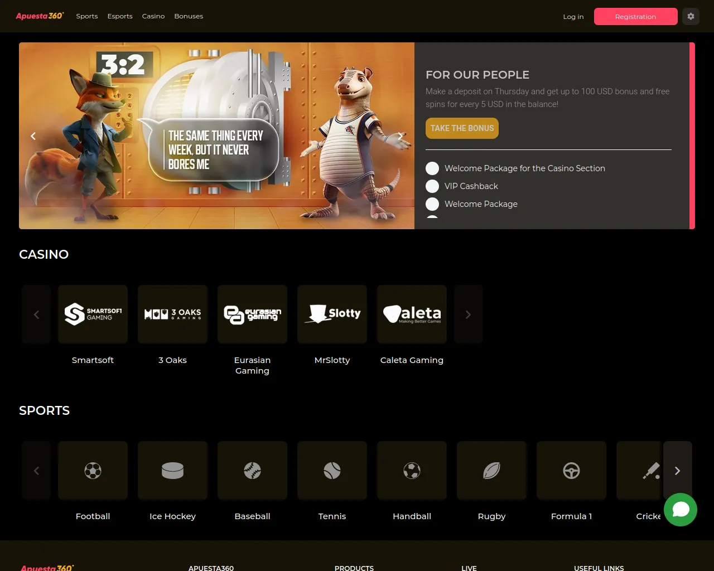Advance the casino providers carousel rightward
The width and height of the screenshot is (714, 571).
(468, 314)
